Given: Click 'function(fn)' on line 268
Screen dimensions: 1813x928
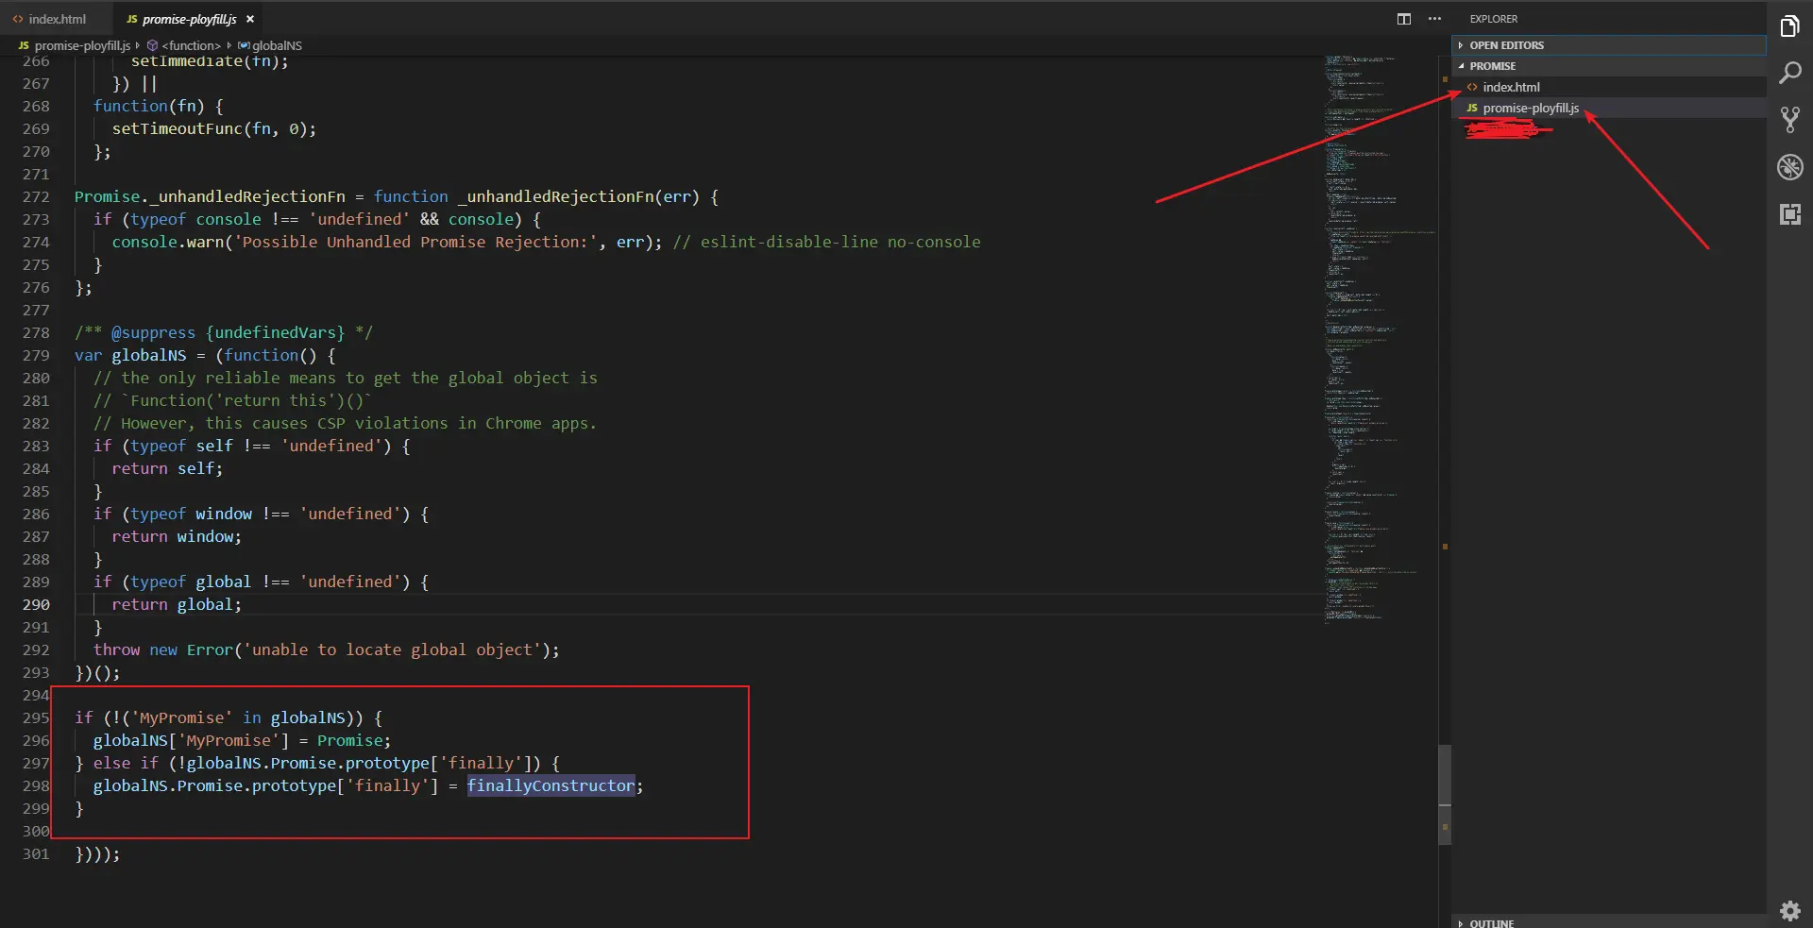Looking at the screenshot, I should [149, 106].
